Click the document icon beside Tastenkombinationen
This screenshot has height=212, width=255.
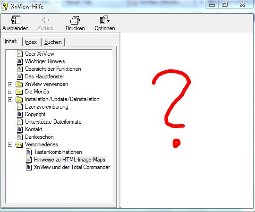(x=29, y=152)
